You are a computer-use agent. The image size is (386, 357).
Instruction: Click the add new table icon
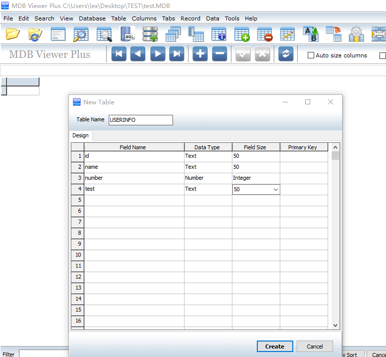point(242,34)
